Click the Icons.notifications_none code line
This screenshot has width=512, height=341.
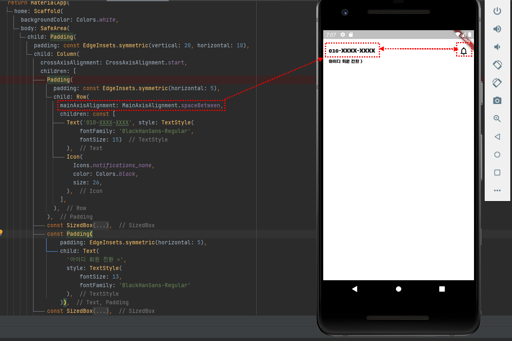(114, 165)
